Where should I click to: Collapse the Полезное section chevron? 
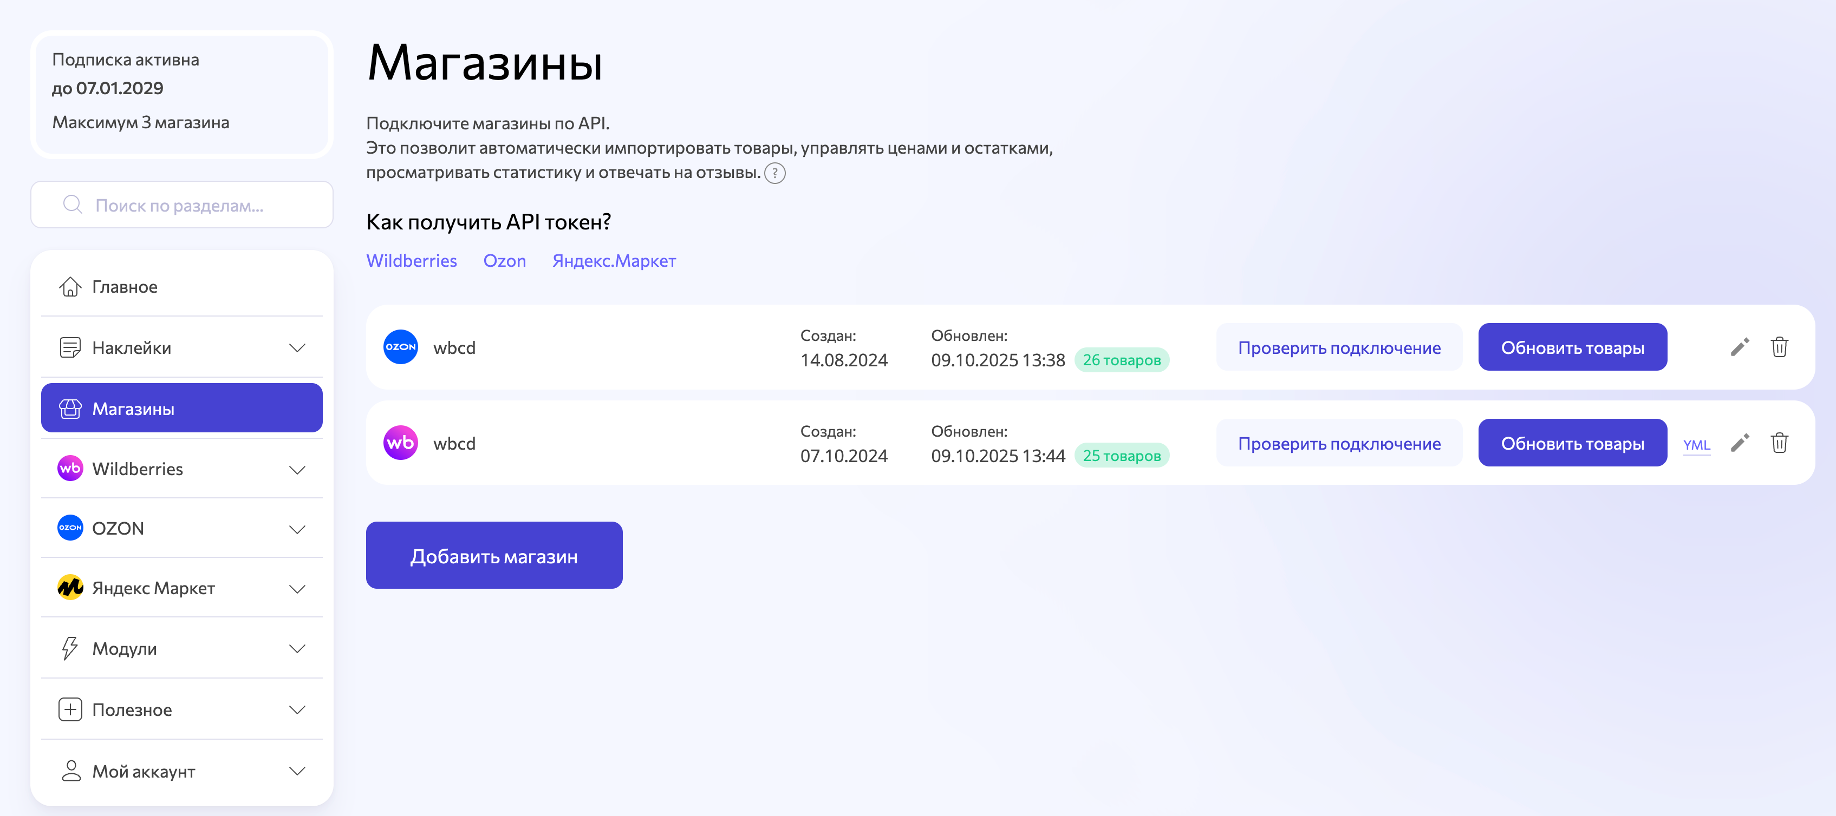(x=297, y=709)
